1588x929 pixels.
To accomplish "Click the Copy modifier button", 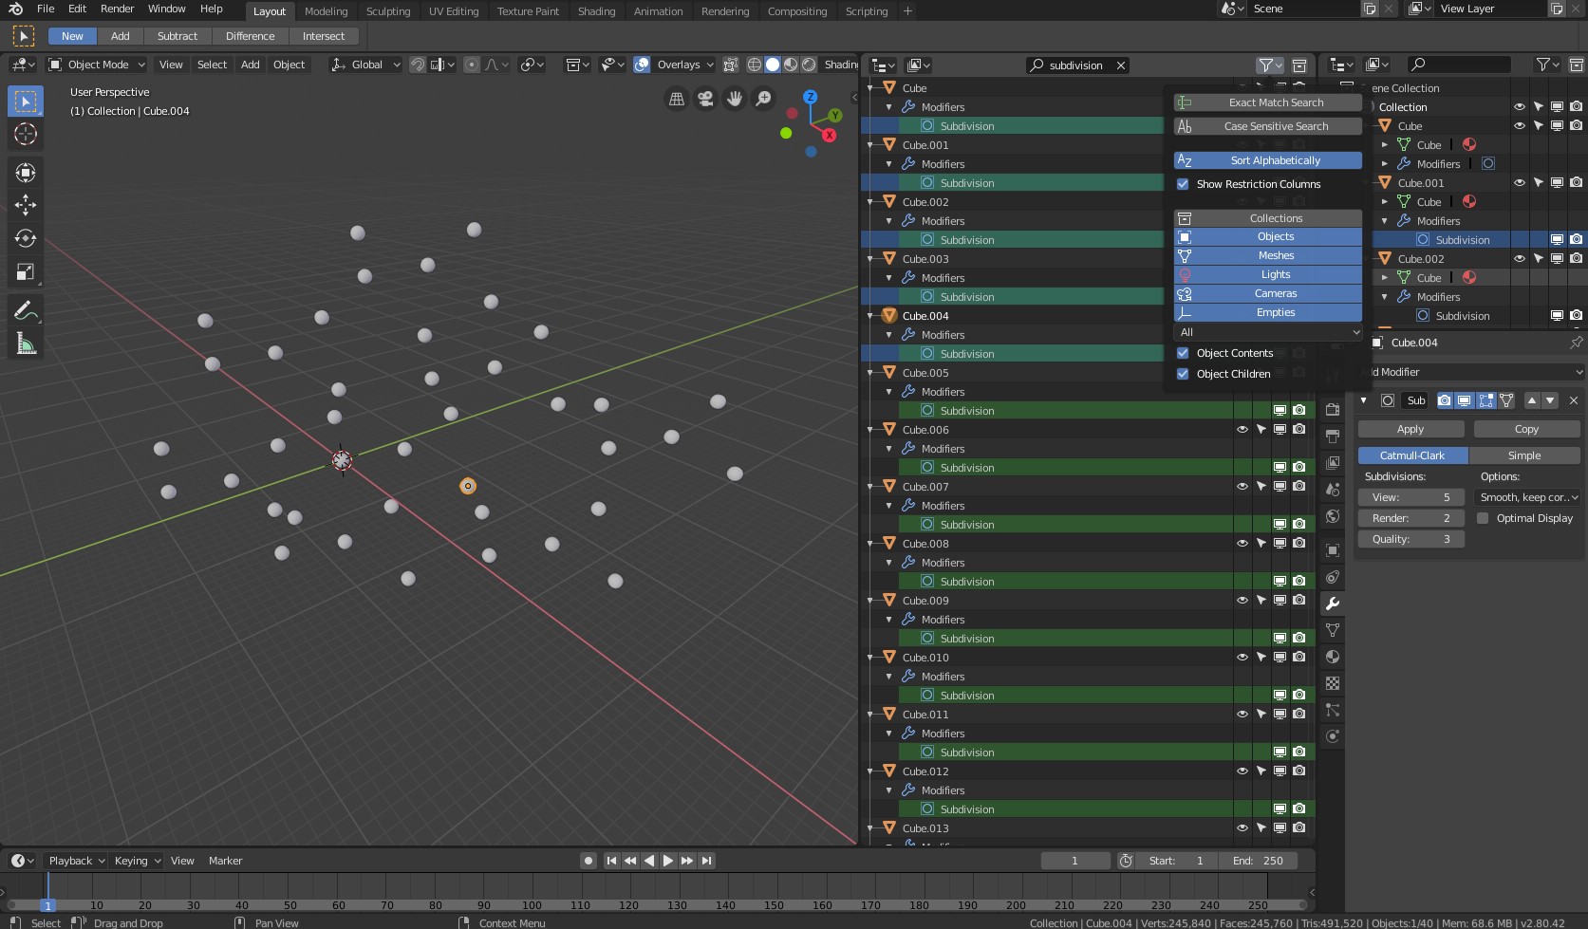I will pos(1526,429).
